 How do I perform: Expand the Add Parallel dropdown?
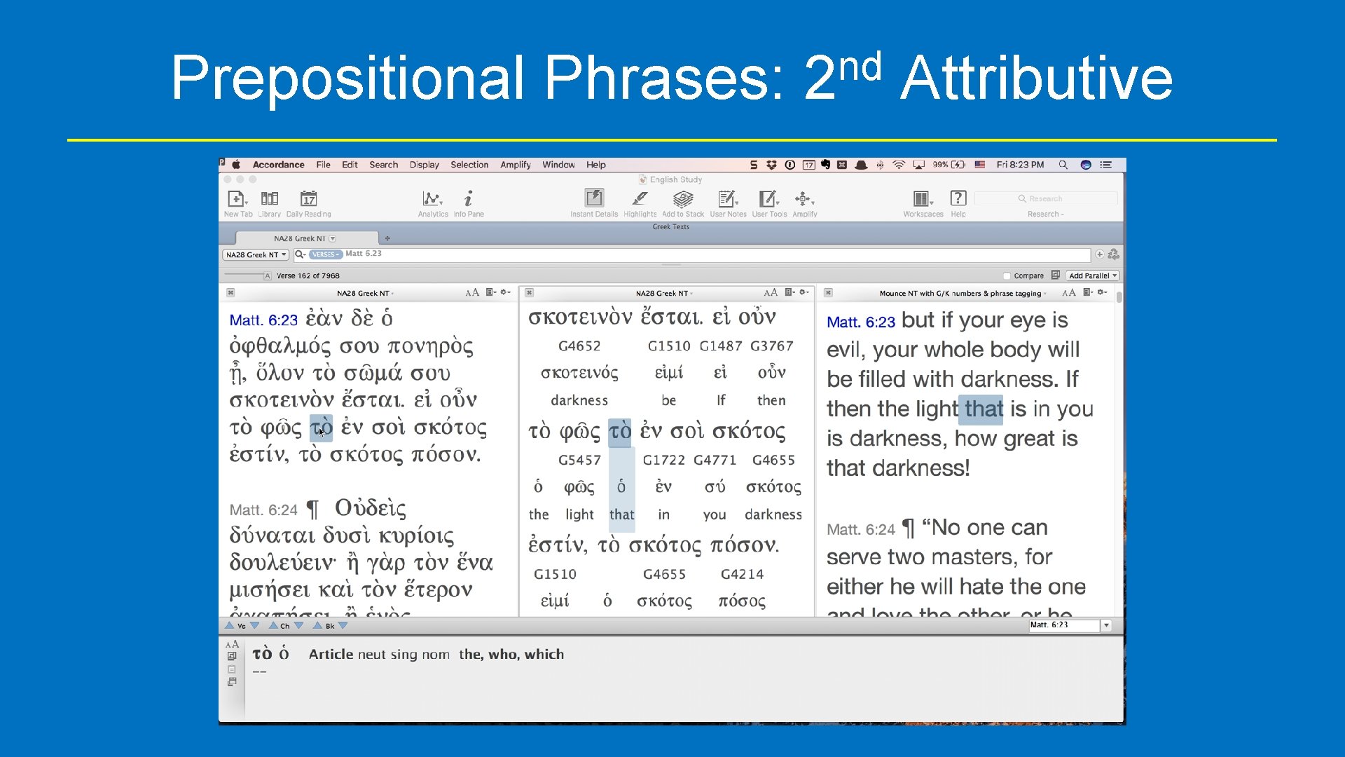tap(1093, 276)
